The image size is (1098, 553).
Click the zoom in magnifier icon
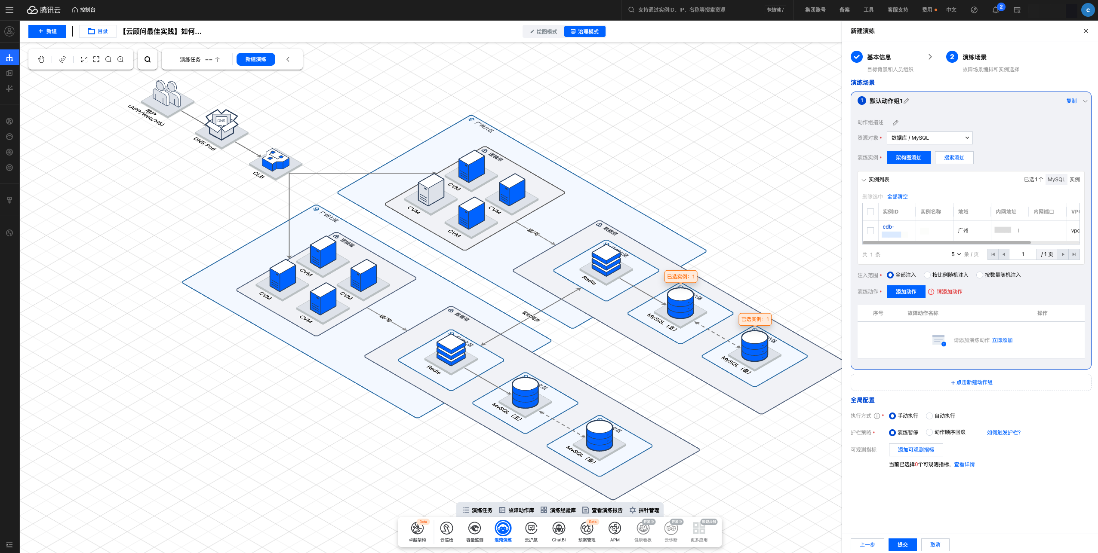pos(121,59)
